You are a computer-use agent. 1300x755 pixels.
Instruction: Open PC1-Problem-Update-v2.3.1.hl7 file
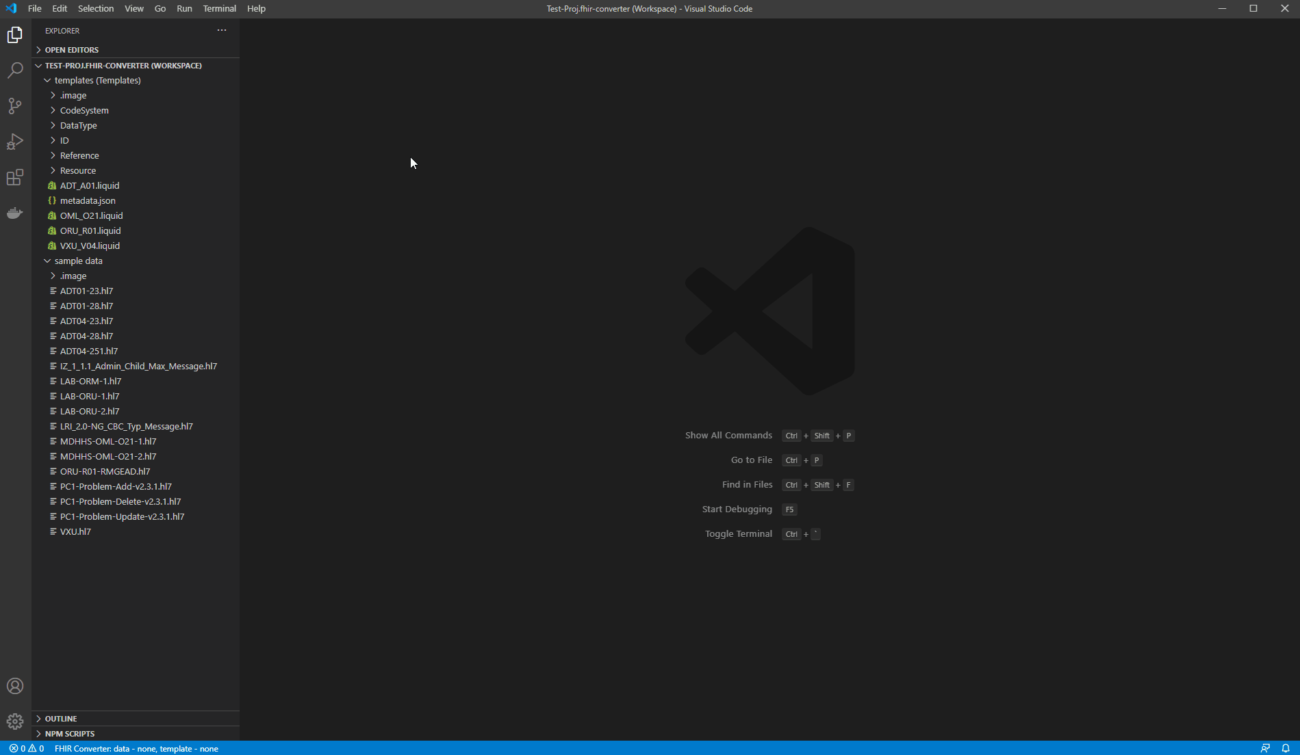(x=136, y=516)
